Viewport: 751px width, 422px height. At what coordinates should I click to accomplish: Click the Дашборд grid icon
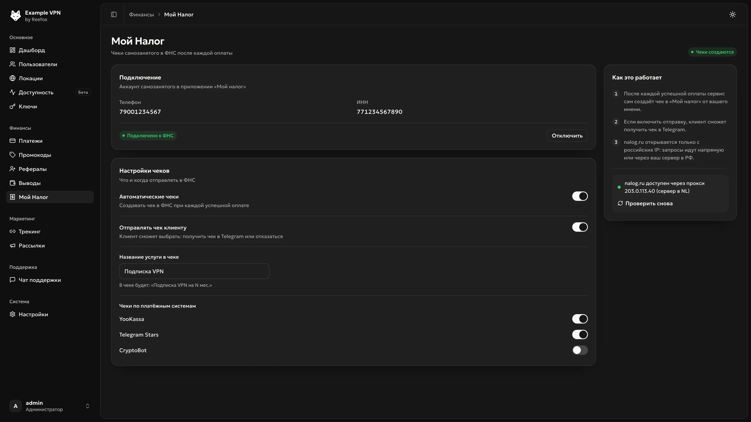(x=12, y=50)
